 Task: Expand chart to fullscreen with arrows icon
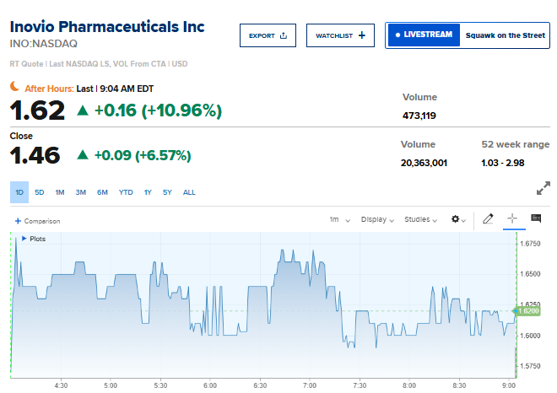(x=543, y=188)
